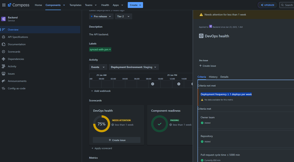Expand the Teams menu chevron
Screen dimensions: 294x162
pos(96,5)
